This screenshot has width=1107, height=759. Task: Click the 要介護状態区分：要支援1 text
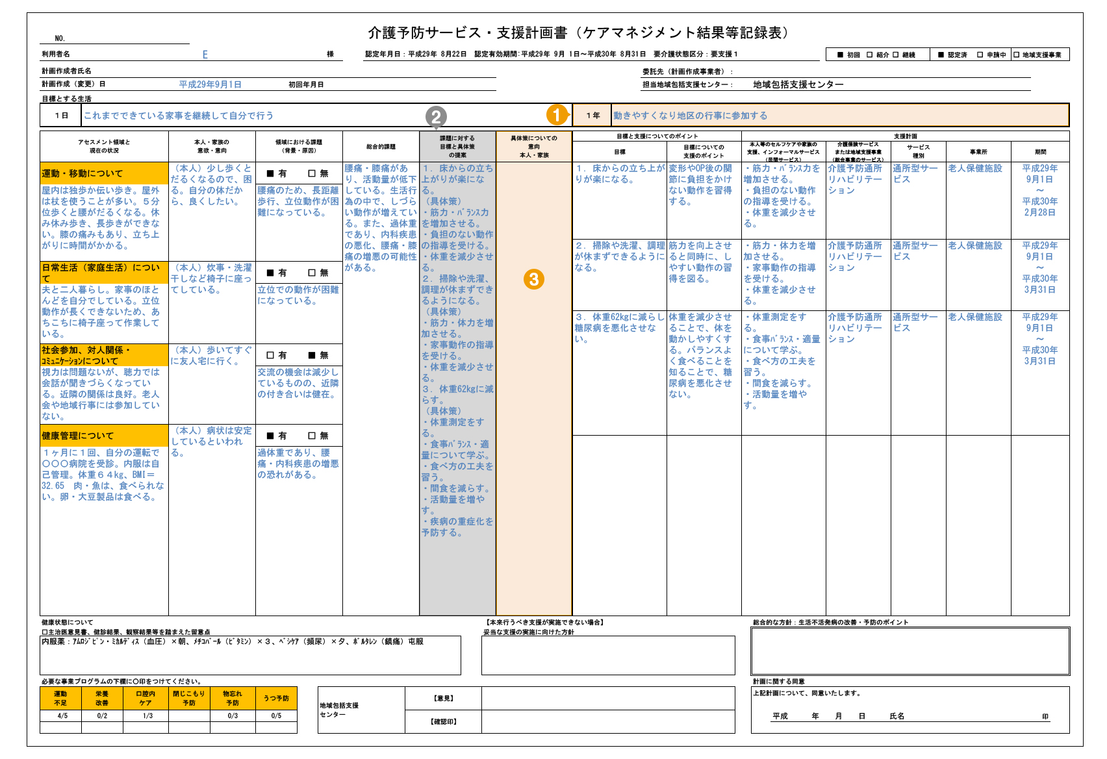[x=695, y=54]
